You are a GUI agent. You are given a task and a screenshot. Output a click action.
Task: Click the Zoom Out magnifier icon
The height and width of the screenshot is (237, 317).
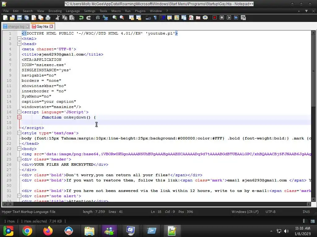point(122,18)
